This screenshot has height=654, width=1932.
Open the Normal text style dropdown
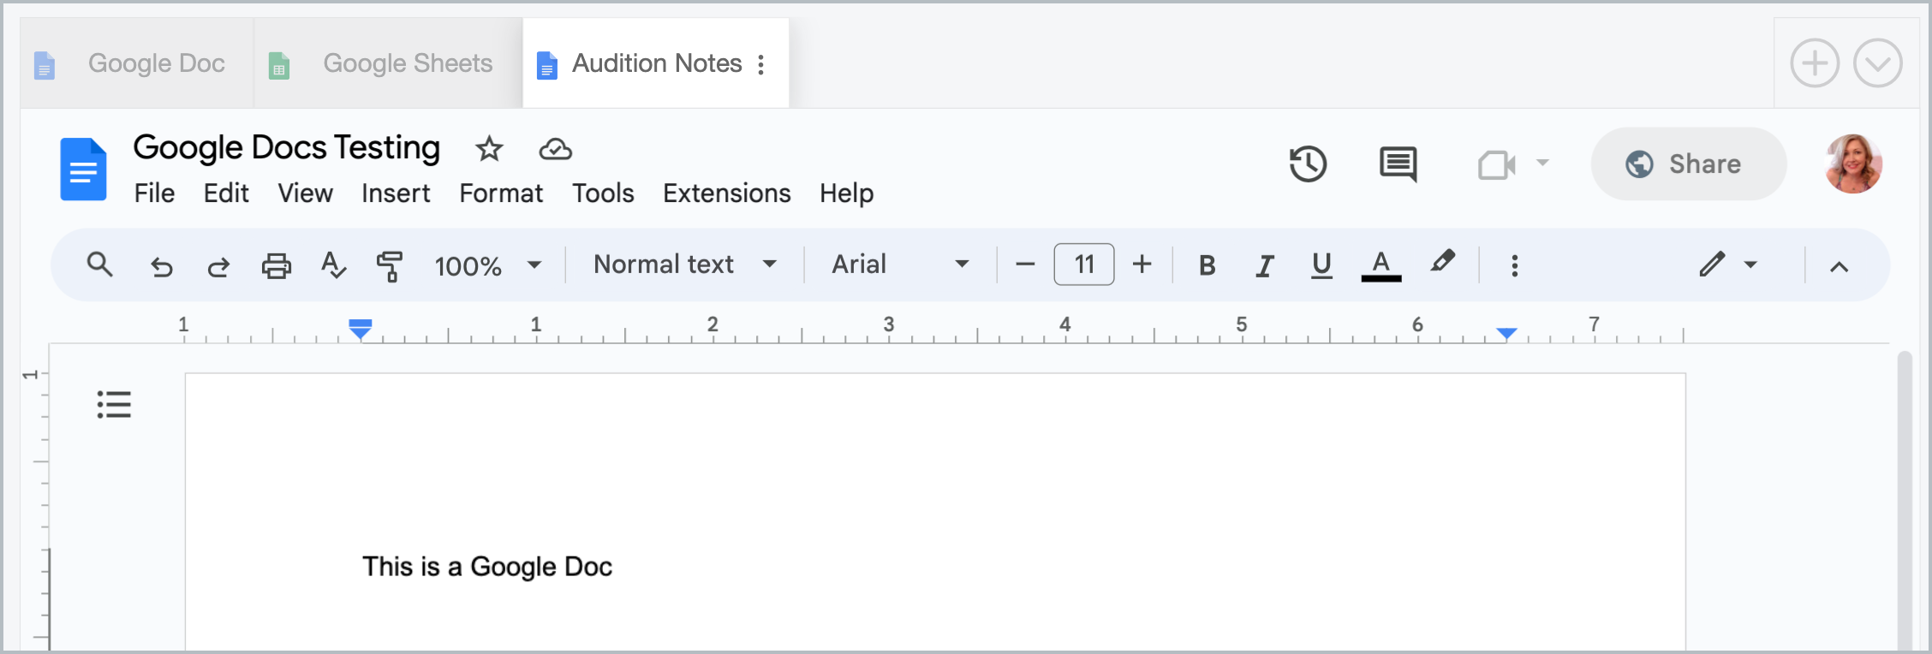pos(684,265)
